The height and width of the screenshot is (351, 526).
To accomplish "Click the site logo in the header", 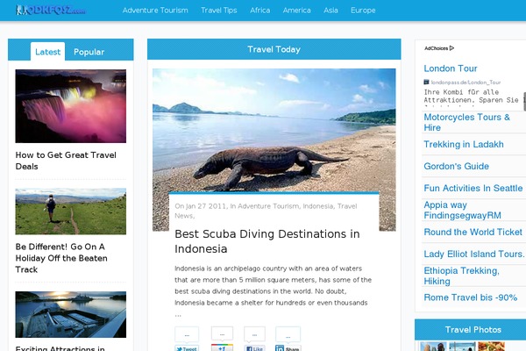I will [50, 10].
